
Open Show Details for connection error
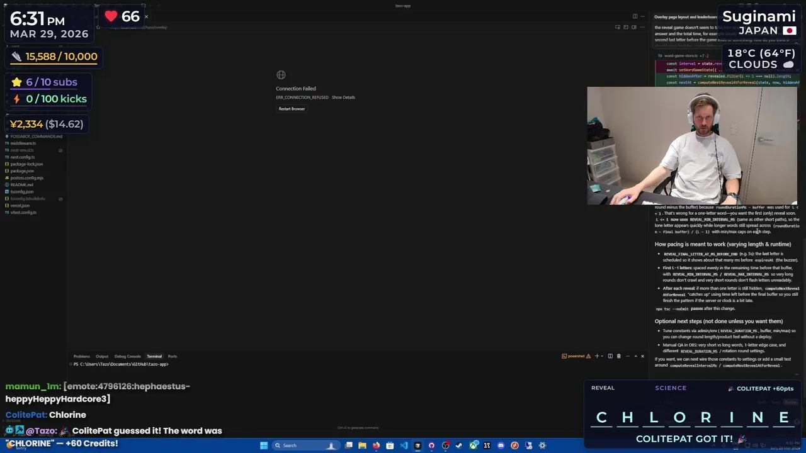pos(343,98)
